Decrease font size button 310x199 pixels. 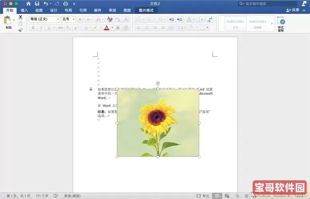89,20
